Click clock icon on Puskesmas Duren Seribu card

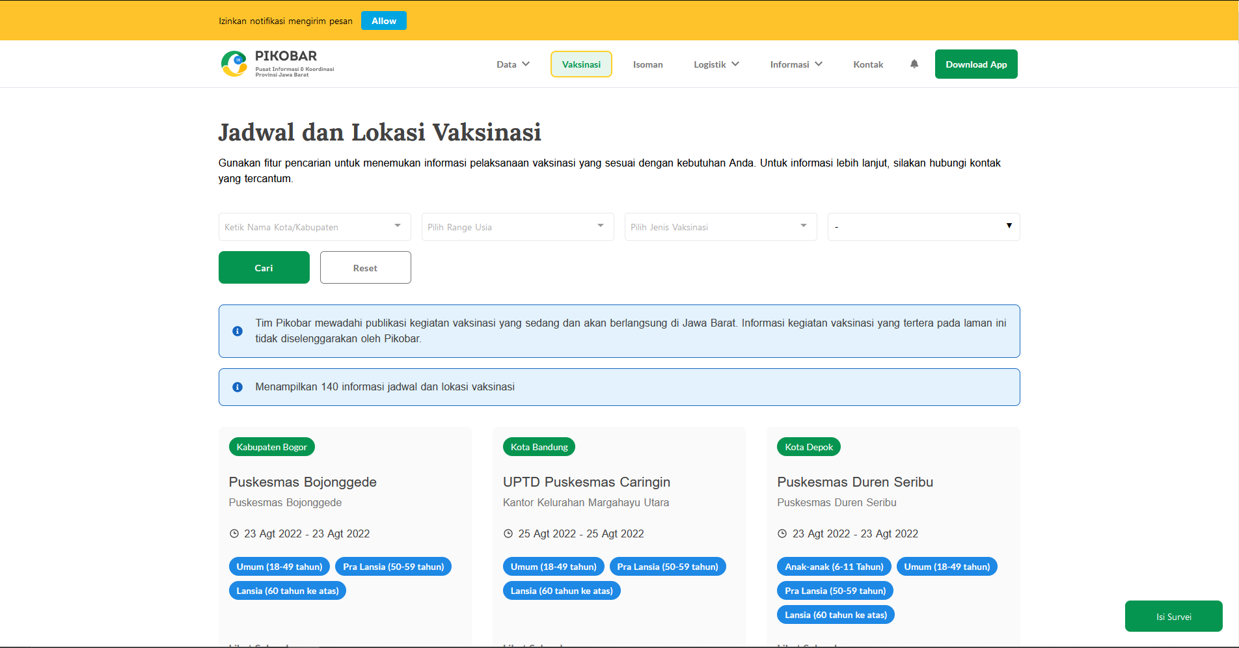point(782,533)
